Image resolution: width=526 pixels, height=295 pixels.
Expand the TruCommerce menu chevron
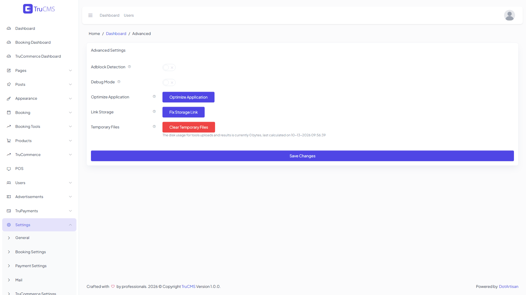coord(70,155)
